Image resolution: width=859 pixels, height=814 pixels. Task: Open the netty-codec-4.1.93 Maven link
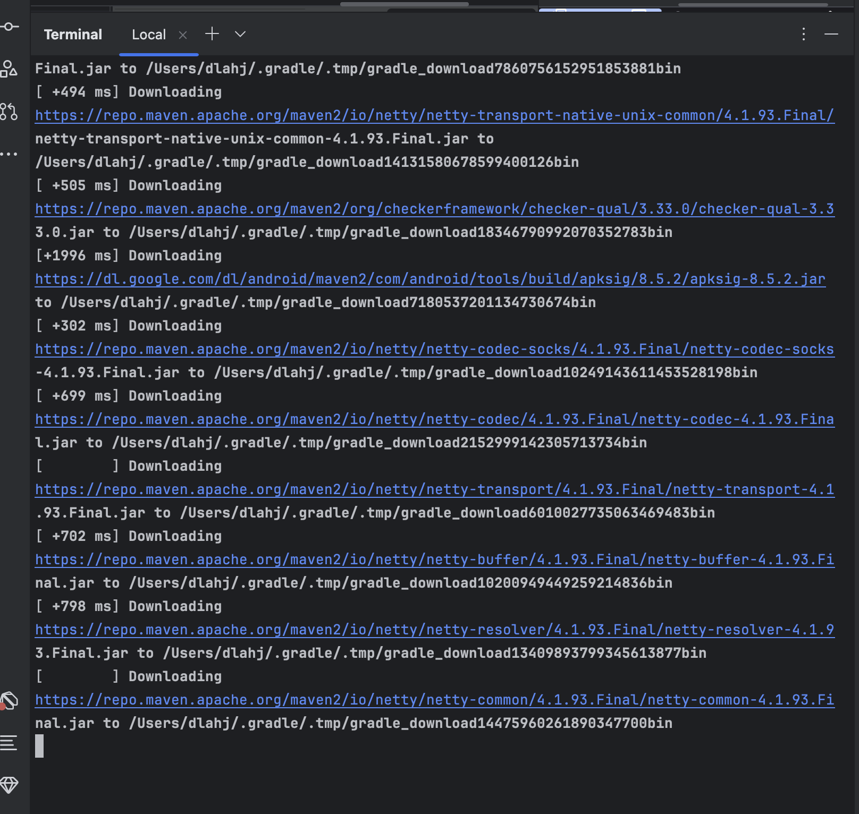point(435,420)
